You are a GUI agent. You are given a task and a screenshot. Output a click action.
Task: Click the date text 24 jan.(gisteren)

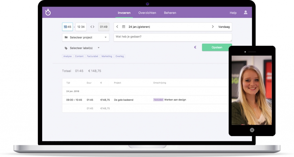139,27
